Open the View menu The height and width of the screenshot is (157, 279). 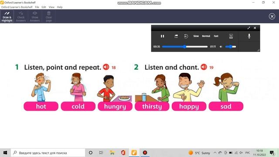(x=51, y=7)
